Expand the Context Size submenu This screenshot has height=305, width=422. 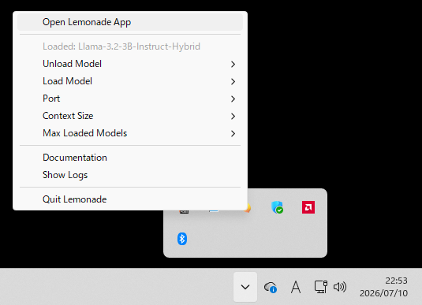[130, 116]
